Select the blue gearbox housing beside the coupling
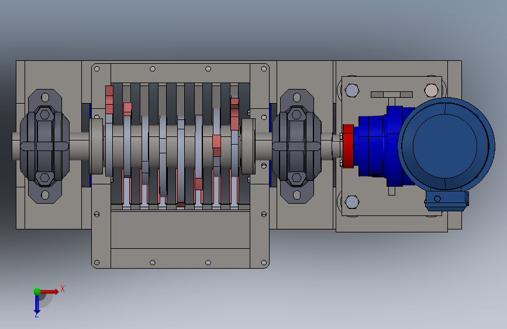The width and height of the screenshot is (507, 329). [372, 146]
